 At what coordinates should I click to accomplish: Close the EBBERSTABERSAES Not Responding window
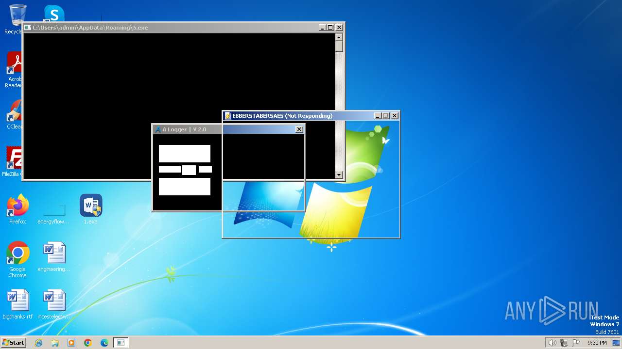(x=395, y=116)
